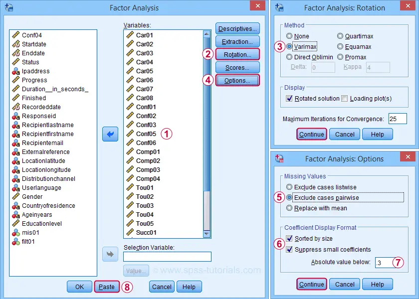Click Cancel in the main Factor Analysis dialog
The image size is (419, 299).
[x=162, y=287]
